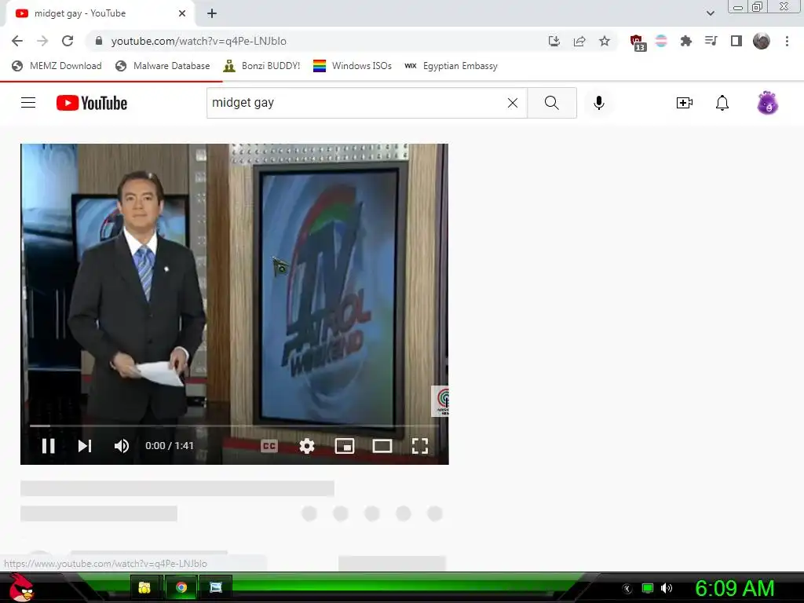Open Chrome extensions puzzle icon
This screenshot has width=804, height=603.
pyautogui.click(x=685, y=41)
